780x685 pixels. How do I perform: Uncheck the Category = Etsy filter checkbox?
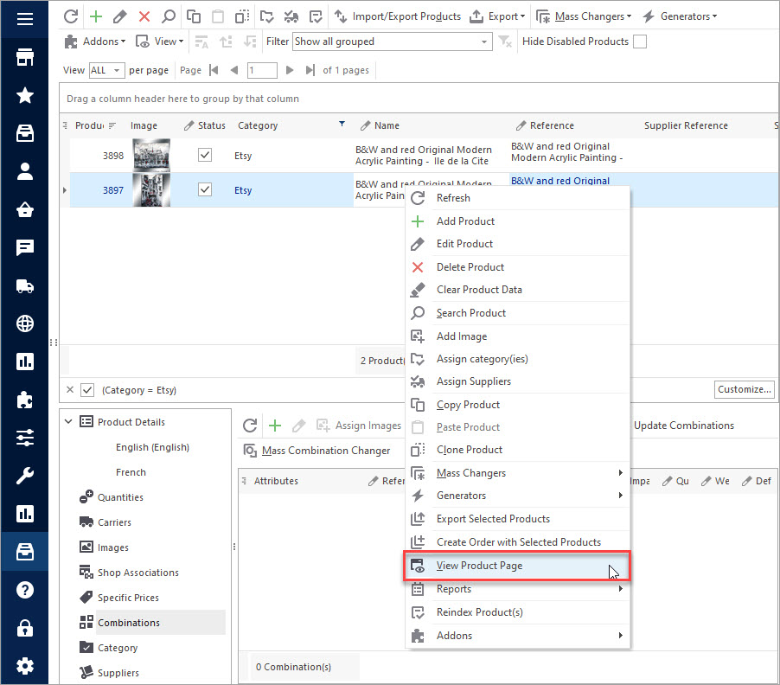click(x=87, y=390)
